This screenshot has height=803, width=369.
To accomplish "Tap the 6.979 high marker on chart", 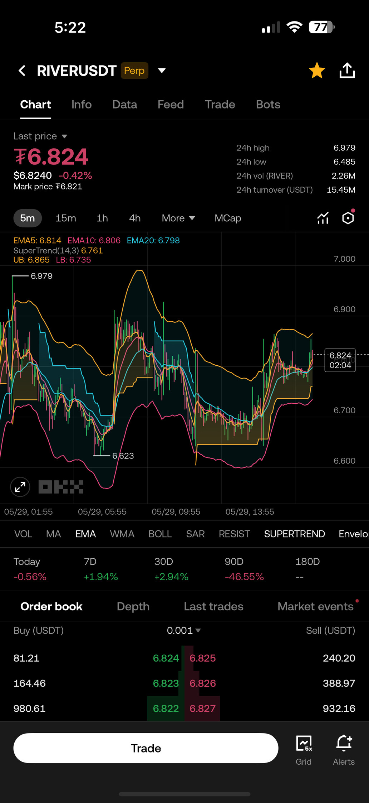I will coord(41,276).
